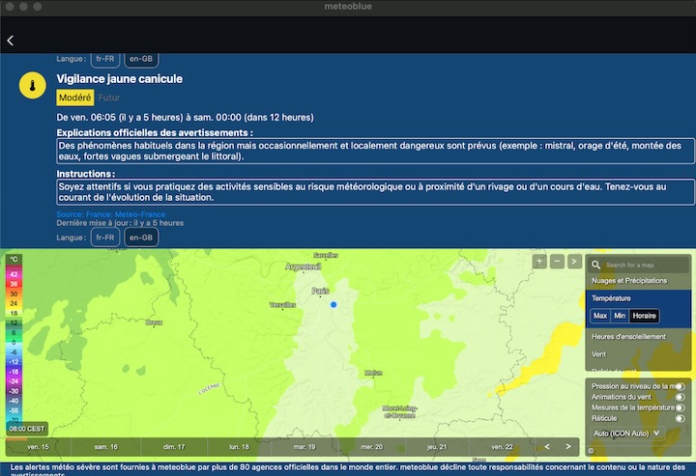Viewport: 696px width, 476px height.
Task: Turn on Mesures de la température
Action: (680, 408)
